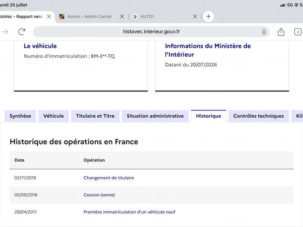Click the date 02/11/2018
303x227 pixels.
click(x=25, y=178)
